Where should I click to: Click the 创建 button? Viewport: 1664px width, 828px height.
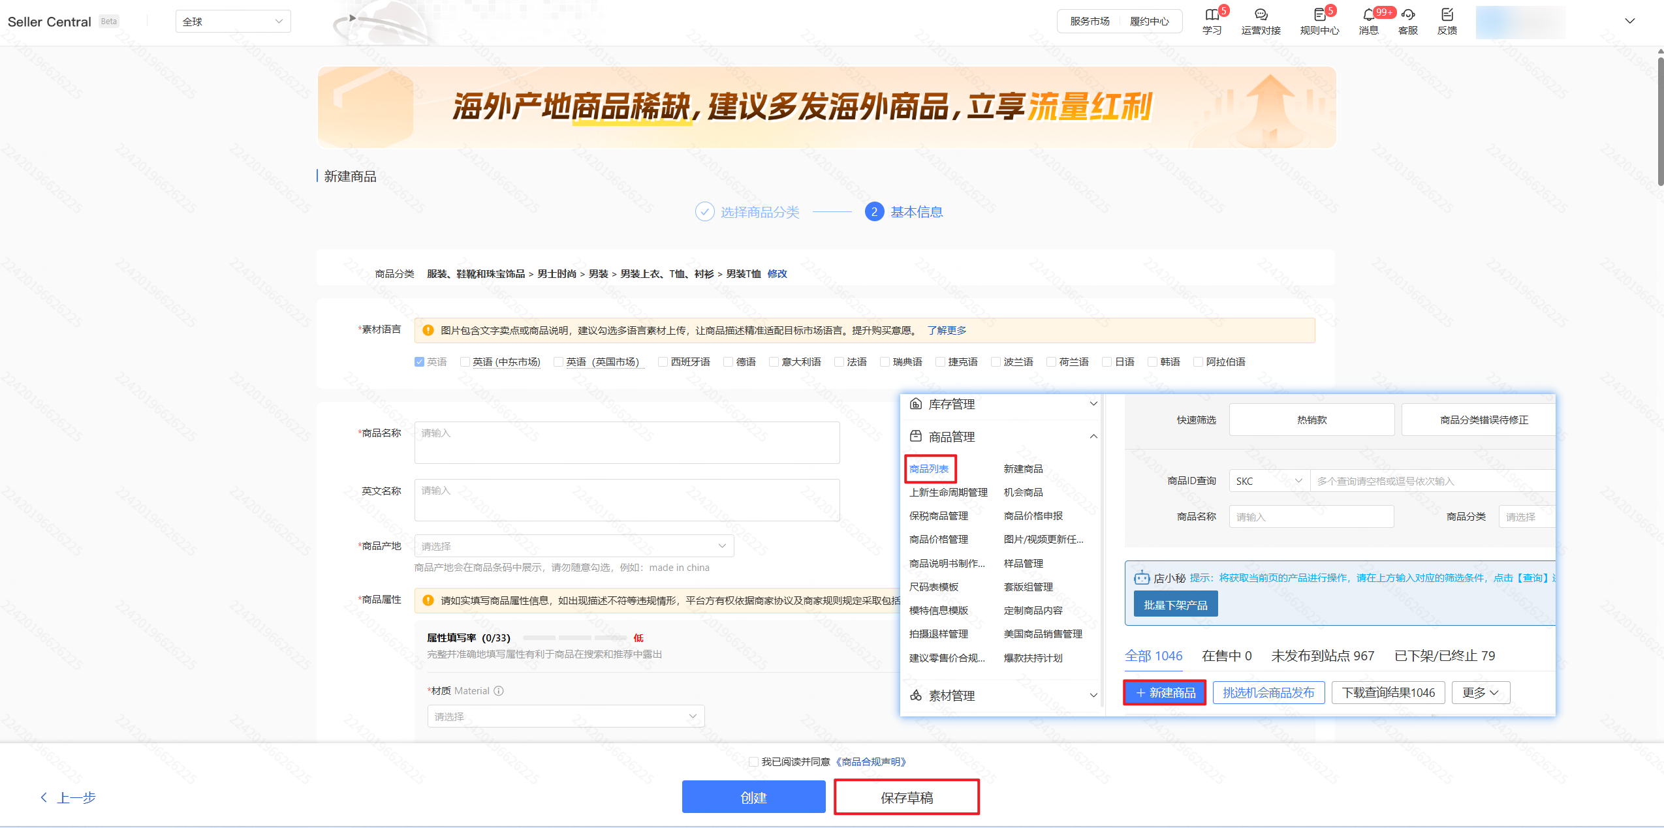tap(753, 797)
